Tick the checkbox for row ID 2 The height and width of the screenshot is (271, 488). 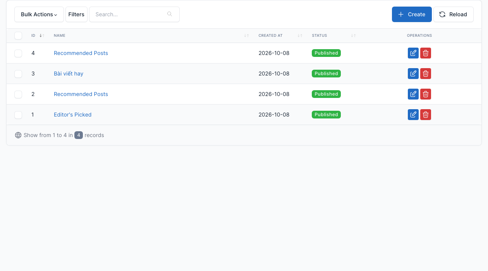click(x=18, y=94)
